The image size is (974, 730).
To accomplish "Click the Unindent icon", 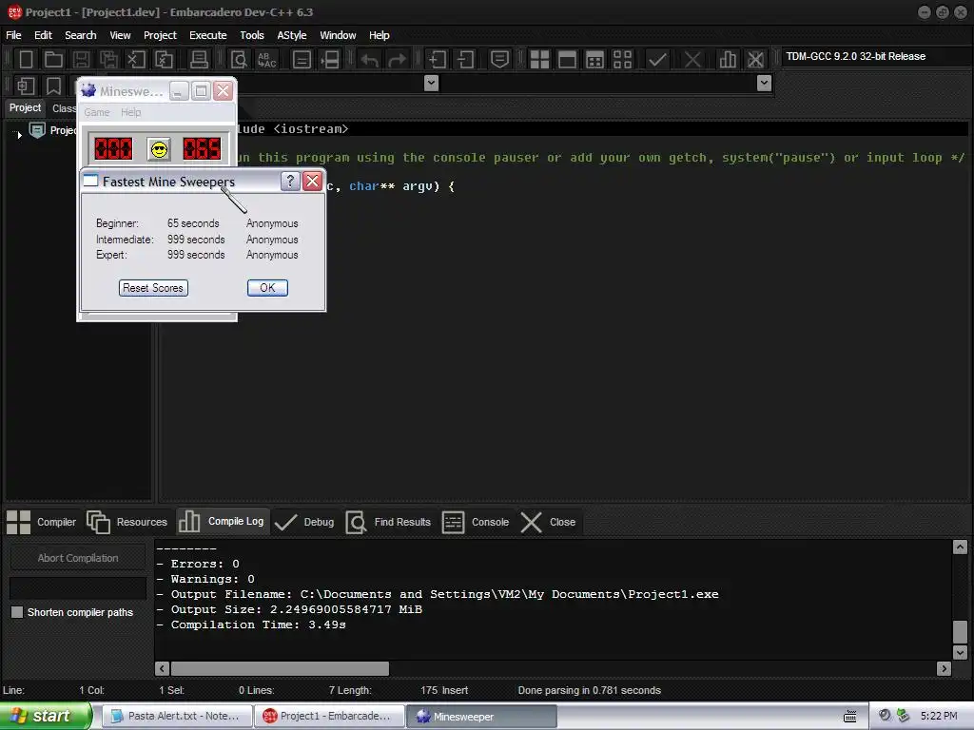I will 465,60.
